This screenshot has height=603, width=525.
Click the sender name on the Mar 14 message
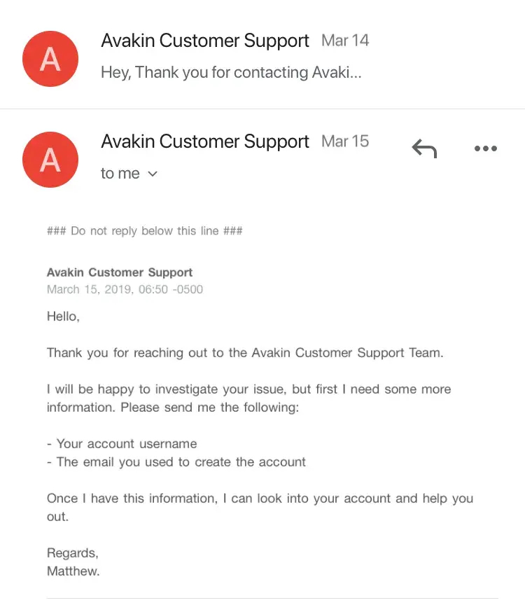pyautogui.click(x=205, y=41)
